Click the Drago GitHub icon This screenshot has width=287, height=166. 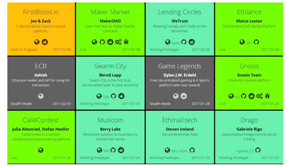[x=258, y=150]
